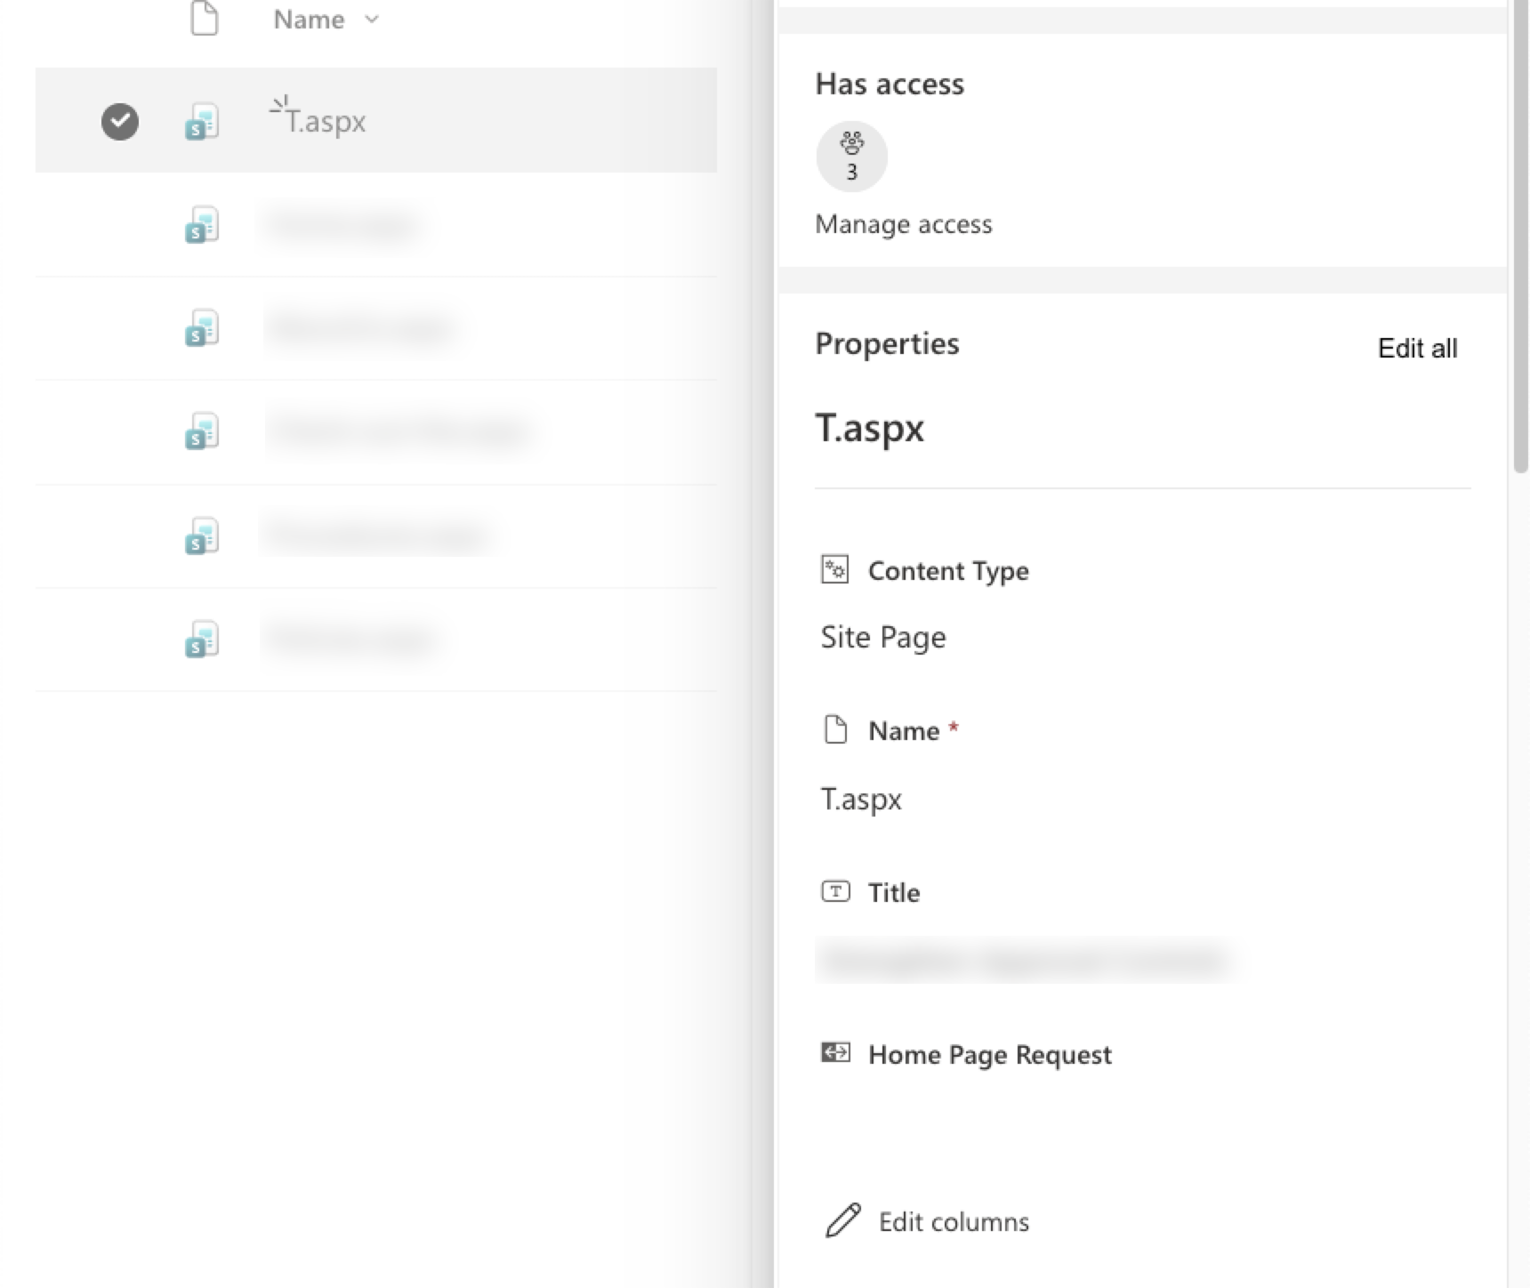Screen dimensions: 1530x1288
Task: Click Edit all properties button
Action: [x=1416, y=348]
